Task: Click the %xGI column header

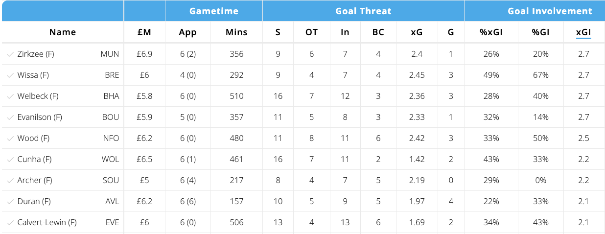Action: coord(491,32)
